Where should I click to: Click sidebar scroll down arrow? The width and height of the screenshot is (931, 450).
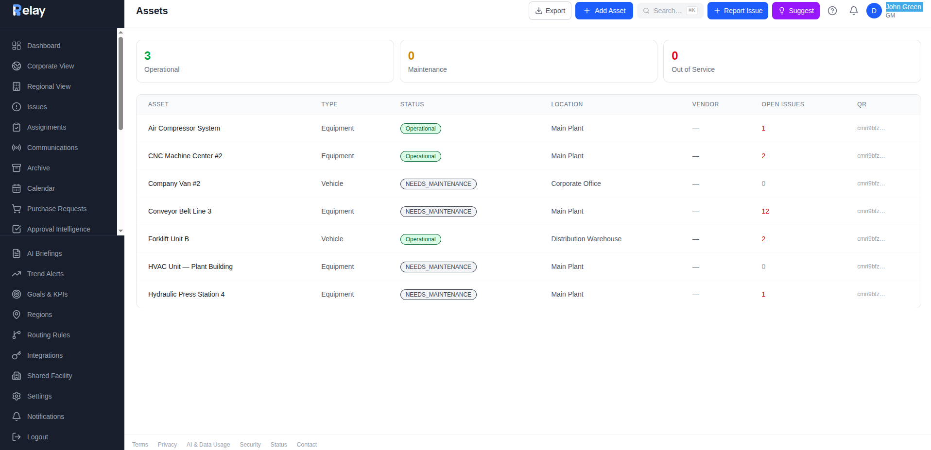[x=121, y=232]
